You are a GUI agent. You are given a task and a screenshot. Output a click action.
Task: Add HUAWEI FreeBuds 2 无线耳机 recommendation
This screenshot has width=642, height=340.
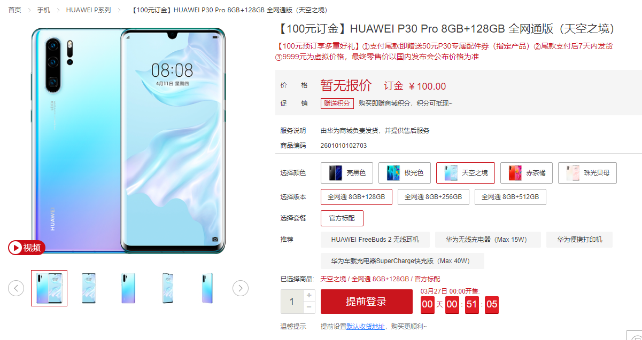pyautogui.click(x=375, y=240)
